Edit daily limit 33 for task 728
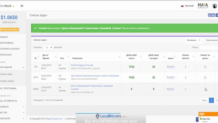The width and height of the screenshot is (218, 123). [205, 67]
